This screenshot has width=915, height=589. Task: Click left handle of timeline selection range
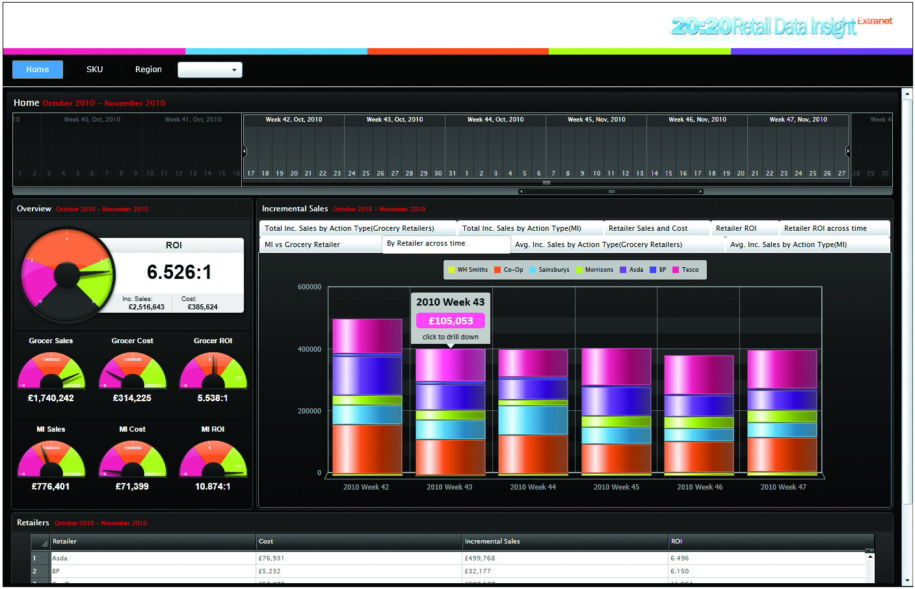tap(245, 151)
